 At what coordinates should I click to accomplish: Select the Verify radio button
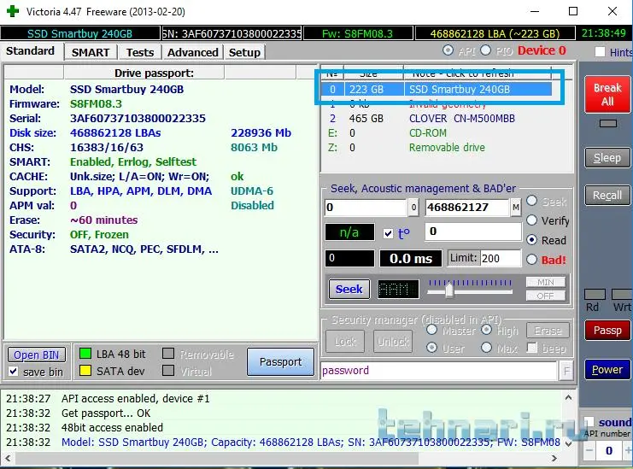(x=532, y=221)
